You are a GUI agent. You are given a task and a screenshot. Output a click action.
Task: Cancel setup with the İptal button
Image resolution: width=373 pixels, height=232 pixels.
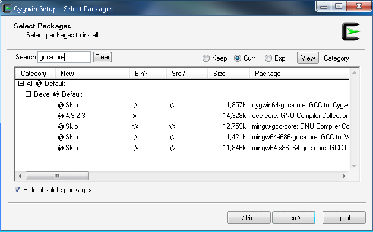click(344, 218)
